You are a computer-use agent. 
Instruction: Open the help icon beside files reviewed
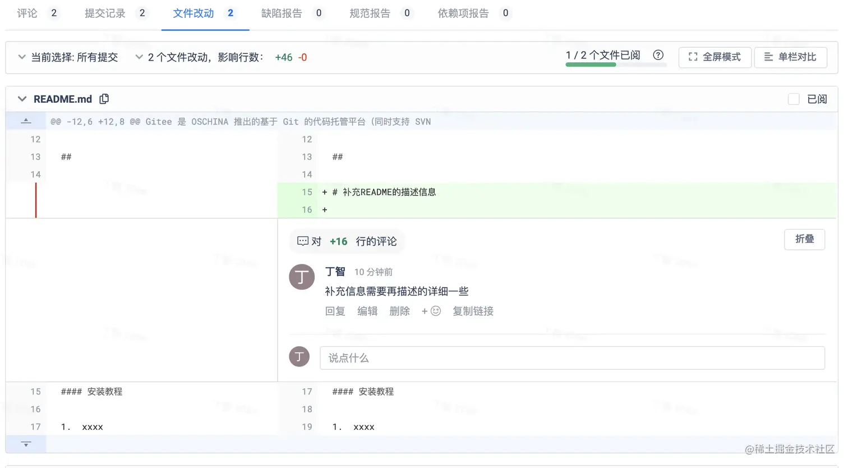tap(658, 55)
